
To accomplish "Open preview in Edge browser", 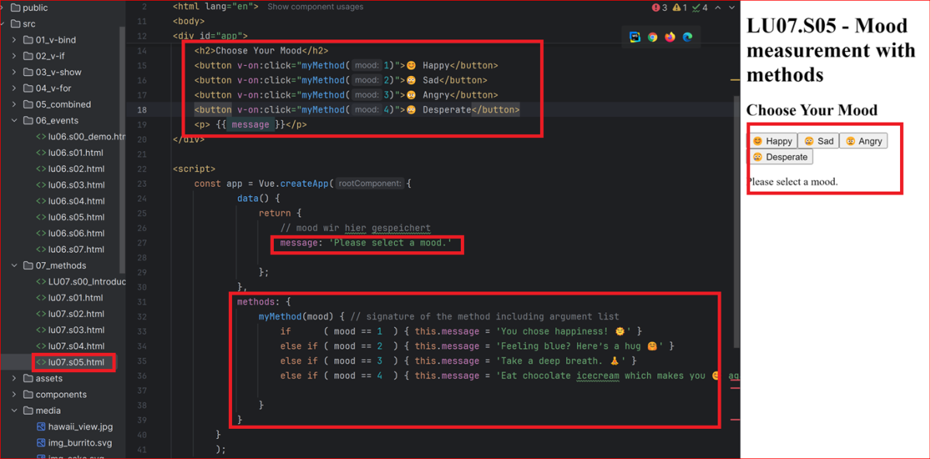I will (687, 36).
